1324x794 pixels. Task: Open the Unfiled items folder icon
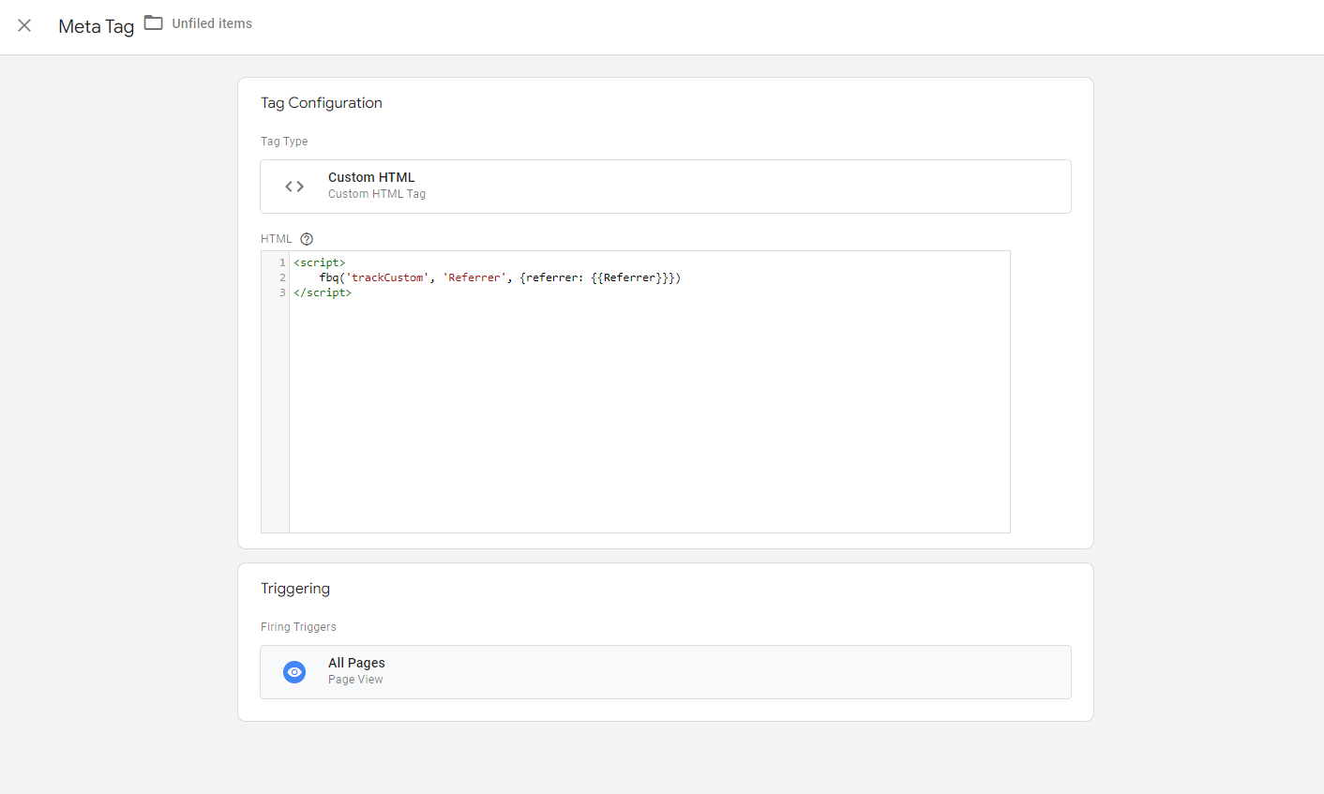pos(153,22)
